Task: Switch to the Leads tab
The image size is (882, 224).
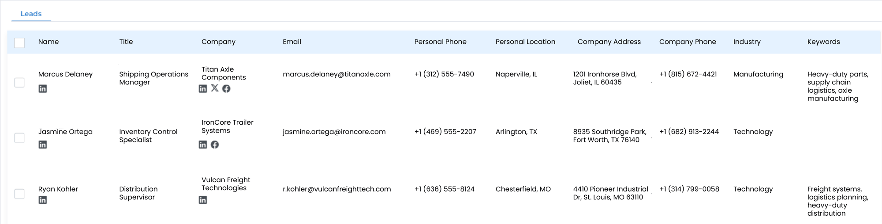Action: [31, 14]
